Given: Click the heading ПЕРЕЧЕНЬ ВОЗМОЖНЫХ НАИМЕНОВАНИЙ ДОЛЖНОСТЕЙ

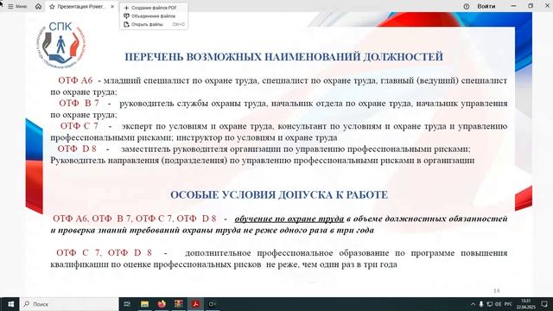Looking at the screenshot, I should click(284, 57).
